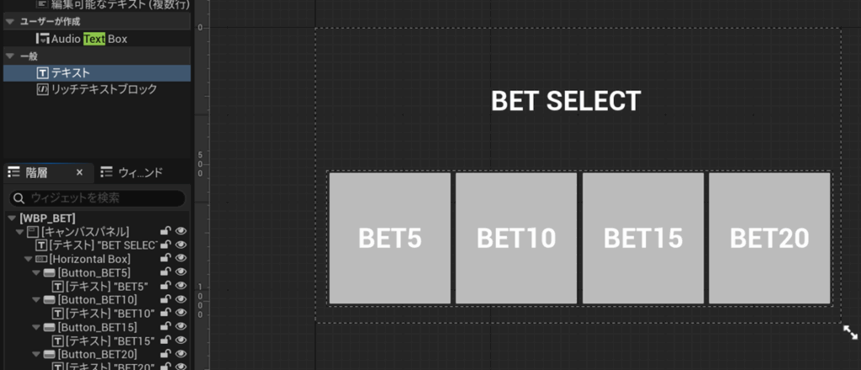Close the 階層 tab with X
The height and width of the screenshot is (370, 861).
(x=80, y=172)
